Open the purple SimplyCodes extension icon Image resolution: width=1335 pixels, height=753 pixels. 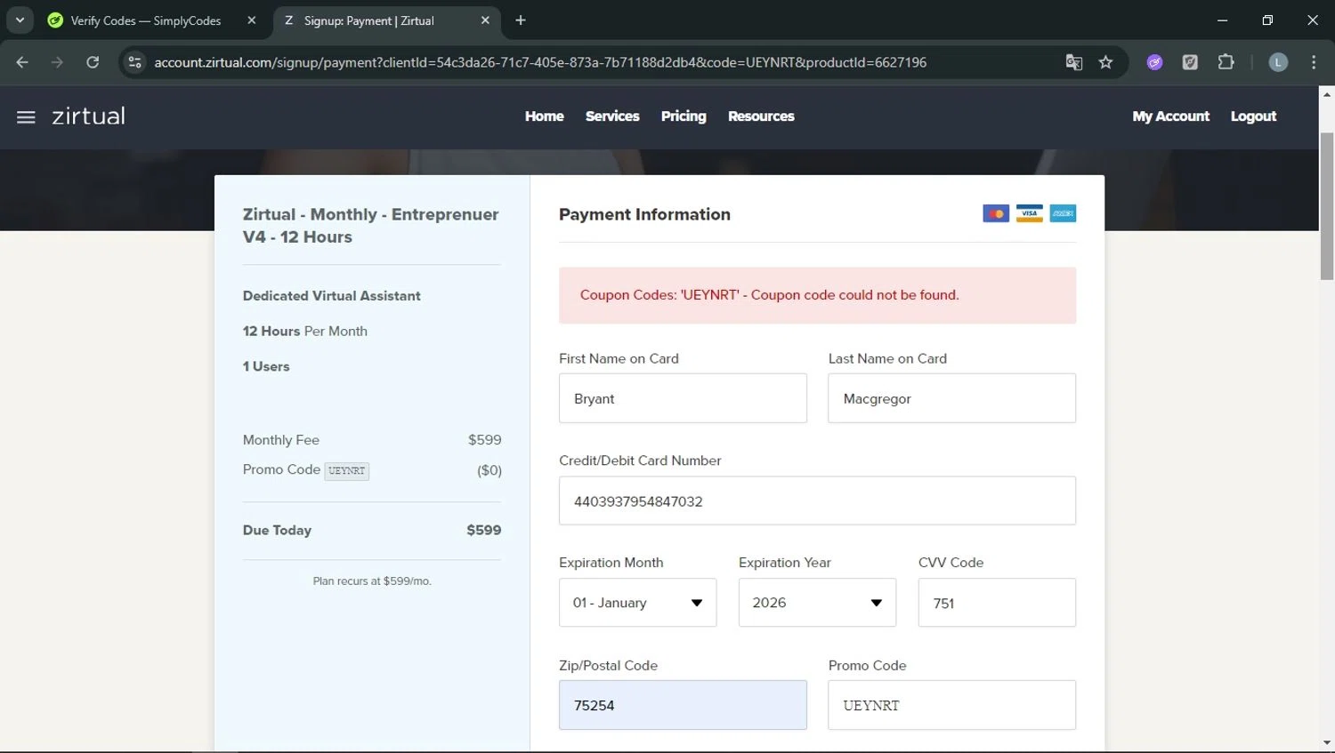1154,62
